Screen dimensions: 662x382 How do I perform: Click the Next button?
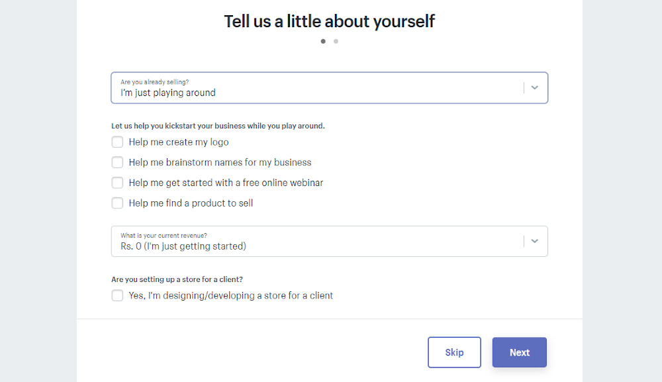(519, 352)
